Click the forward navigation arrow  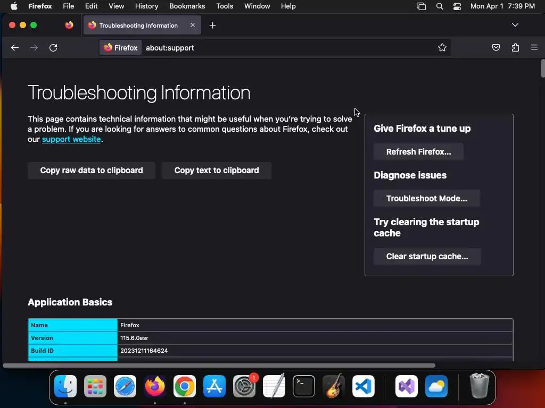pos(34,47)
